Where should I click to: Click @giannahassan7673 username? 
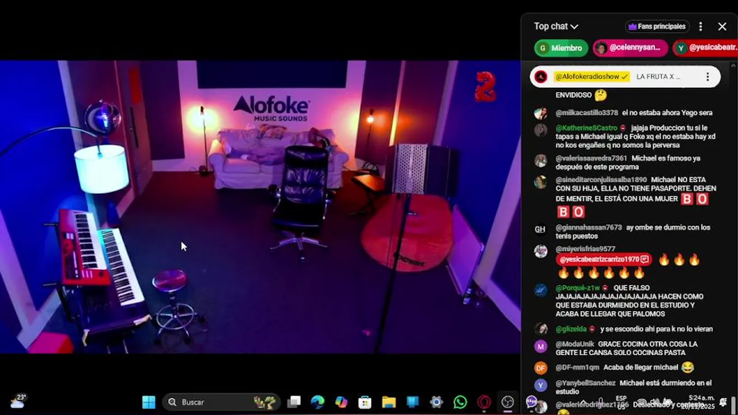(x=589, y=228)
